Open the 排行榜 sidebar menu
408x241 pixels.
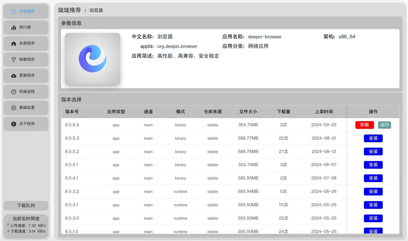coord(26,28)
